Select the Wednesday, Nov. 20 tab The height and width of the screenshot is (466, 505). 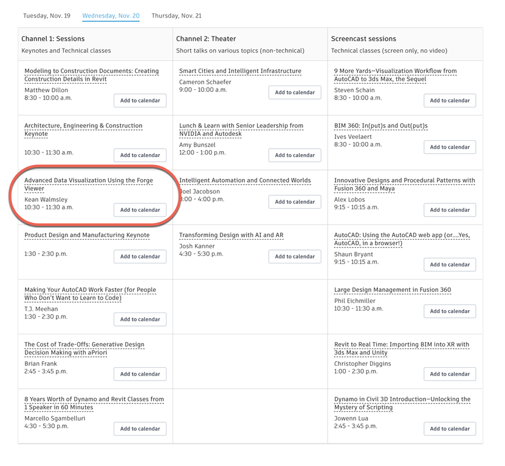[x=111, y=16]
